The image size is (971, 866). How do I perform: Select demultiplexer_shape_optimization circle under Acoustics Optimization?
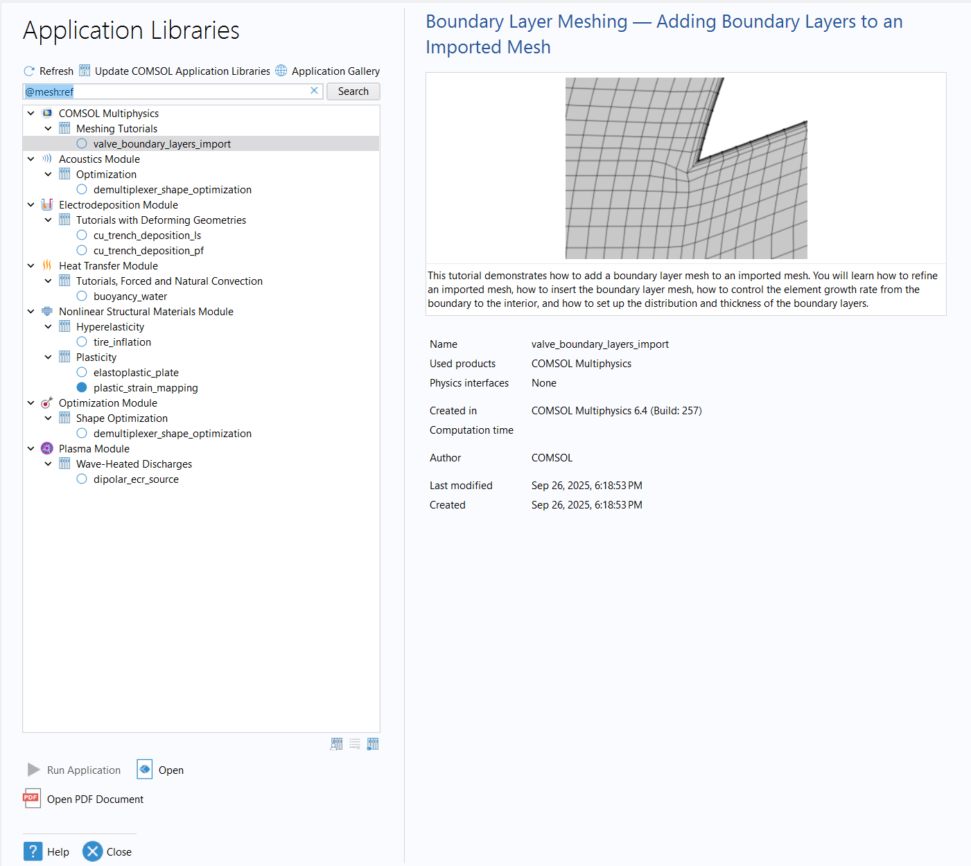82,189
